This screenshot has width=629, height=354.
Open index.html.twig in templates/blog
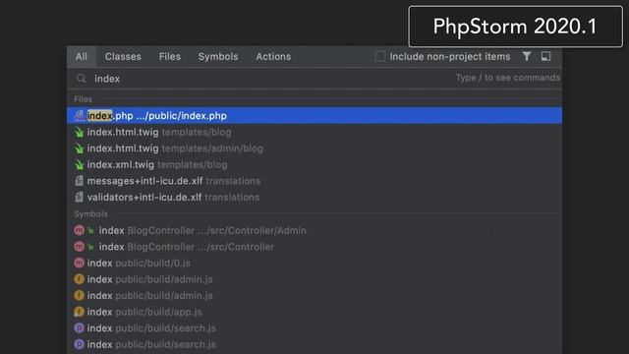[x=314, y=132]
